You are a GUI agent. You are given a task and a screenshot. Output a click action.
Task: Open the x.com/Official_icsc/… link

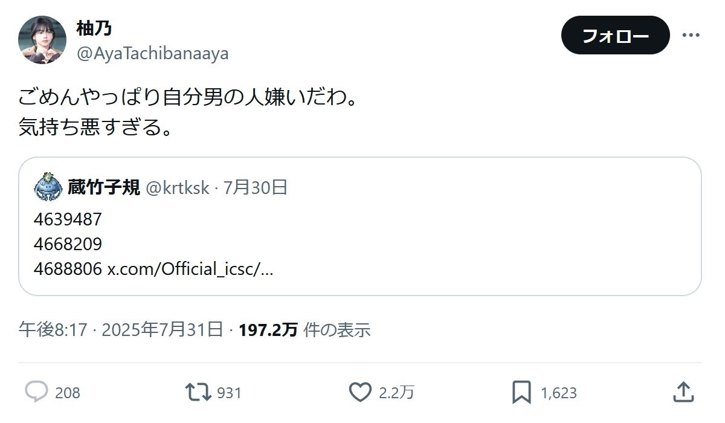point(190,269)
